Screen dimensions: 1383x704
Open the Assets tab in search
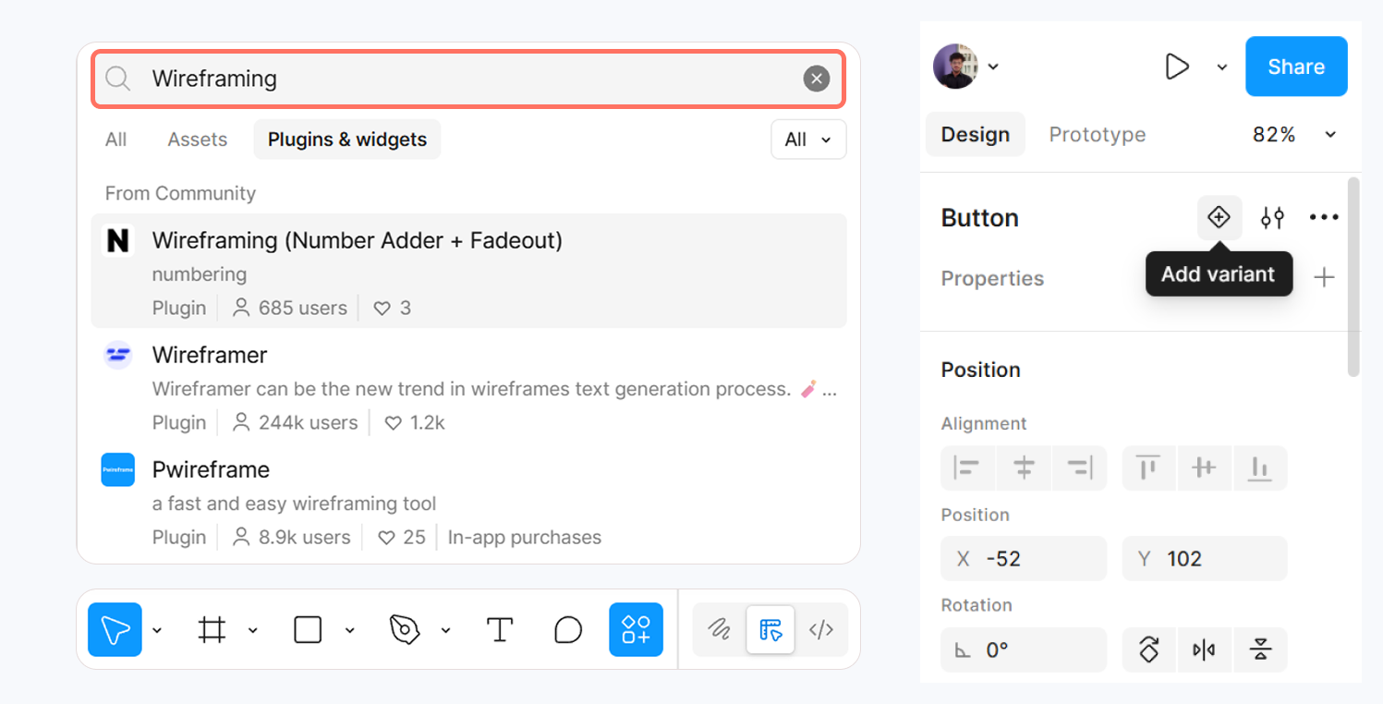pyautogui.click(x=197, y=140)
